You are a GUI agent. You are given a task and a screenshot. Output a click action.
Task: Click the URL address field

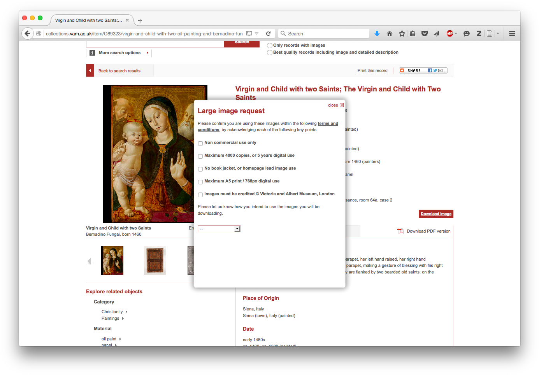[x=144, y=33]
